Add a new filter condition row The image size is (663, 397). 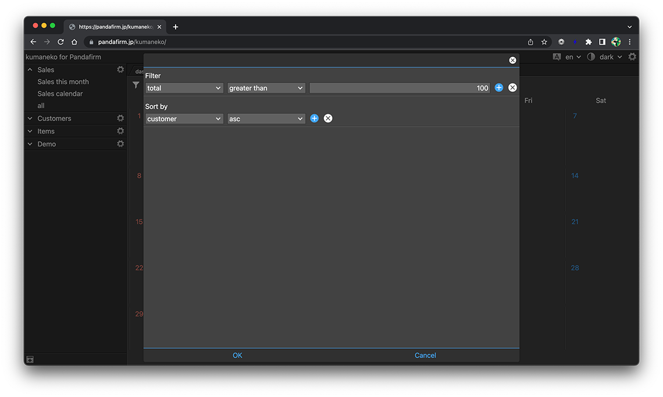[499, 88]
